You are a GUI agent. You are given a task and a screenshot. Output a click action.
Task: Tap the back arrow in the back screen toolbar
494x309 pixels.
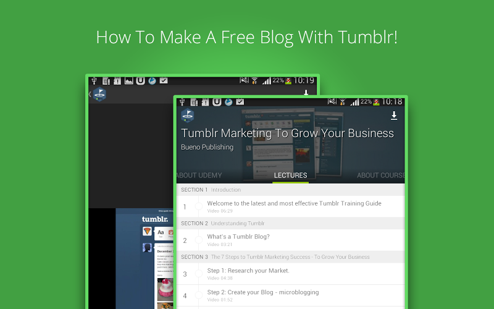tap(90, 94)
